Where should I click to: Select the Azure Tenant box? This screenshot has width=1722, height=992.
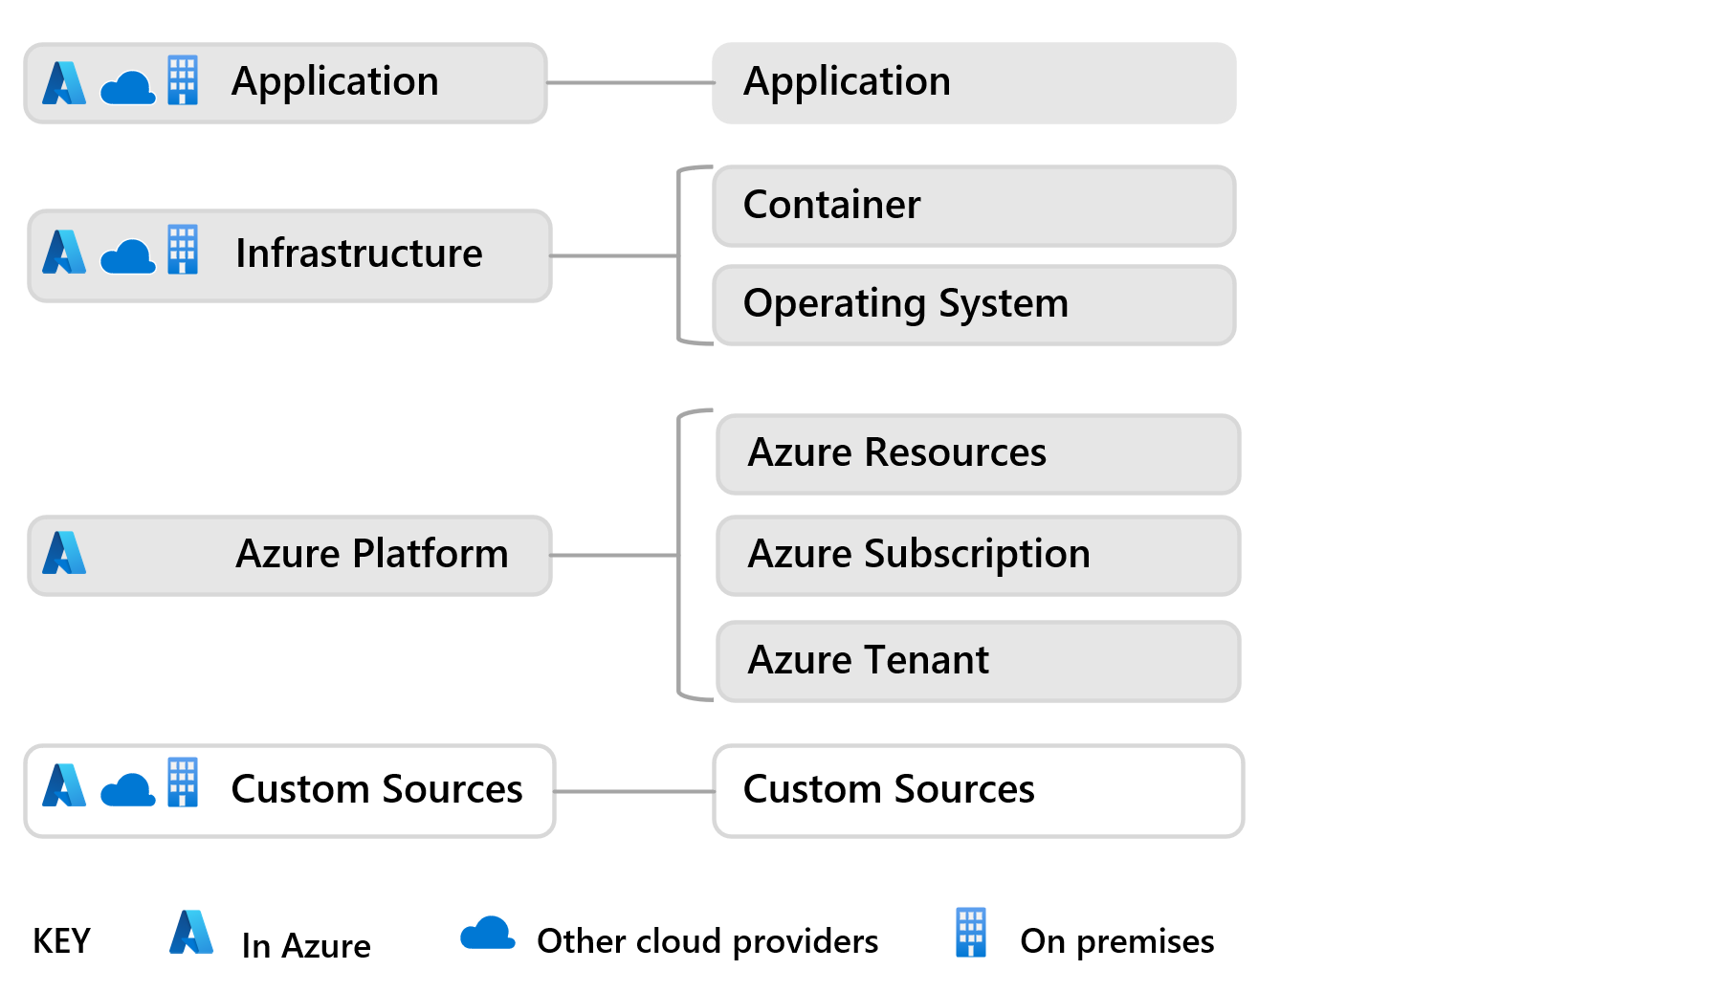pyautogui.click(x=979, y=661)
